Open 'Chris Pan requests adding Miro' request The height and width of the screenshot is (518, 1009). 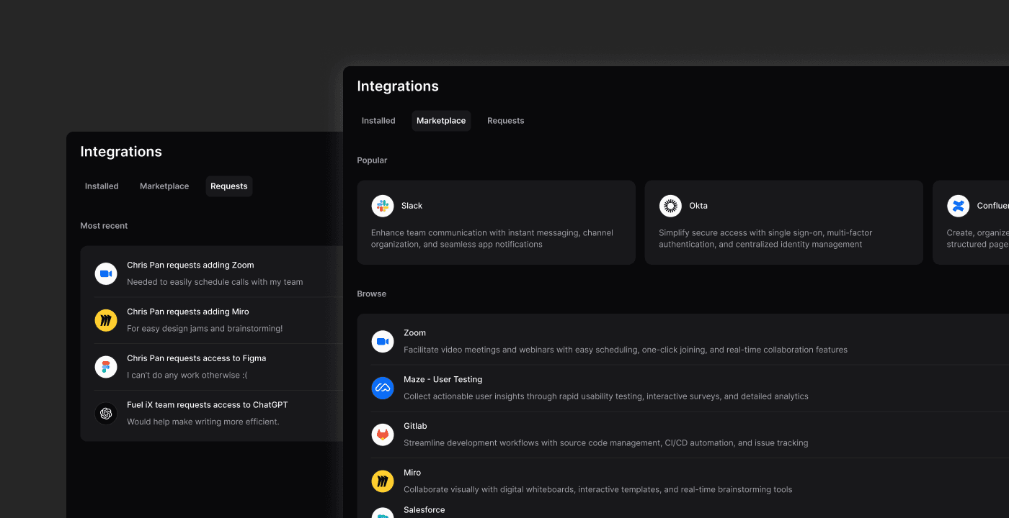tap(218, 320)
